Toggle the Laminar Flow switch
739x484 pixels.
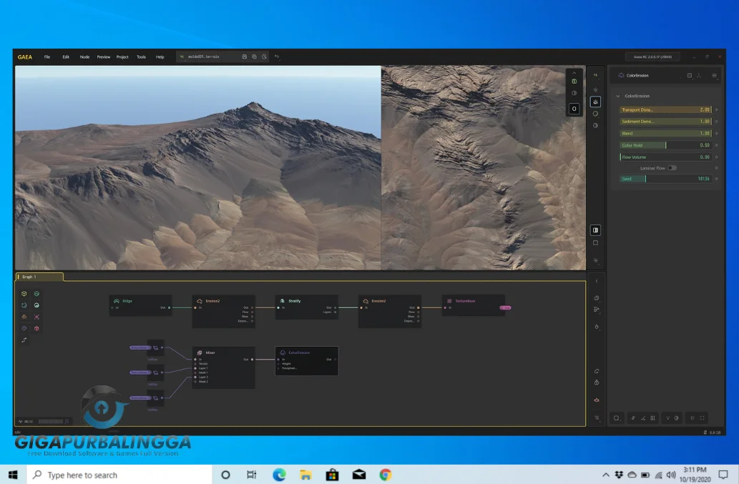click(x=672, y=168)
